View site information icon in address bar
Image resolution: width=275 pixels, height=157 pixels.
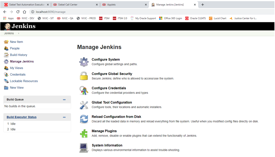pos(33,12)
